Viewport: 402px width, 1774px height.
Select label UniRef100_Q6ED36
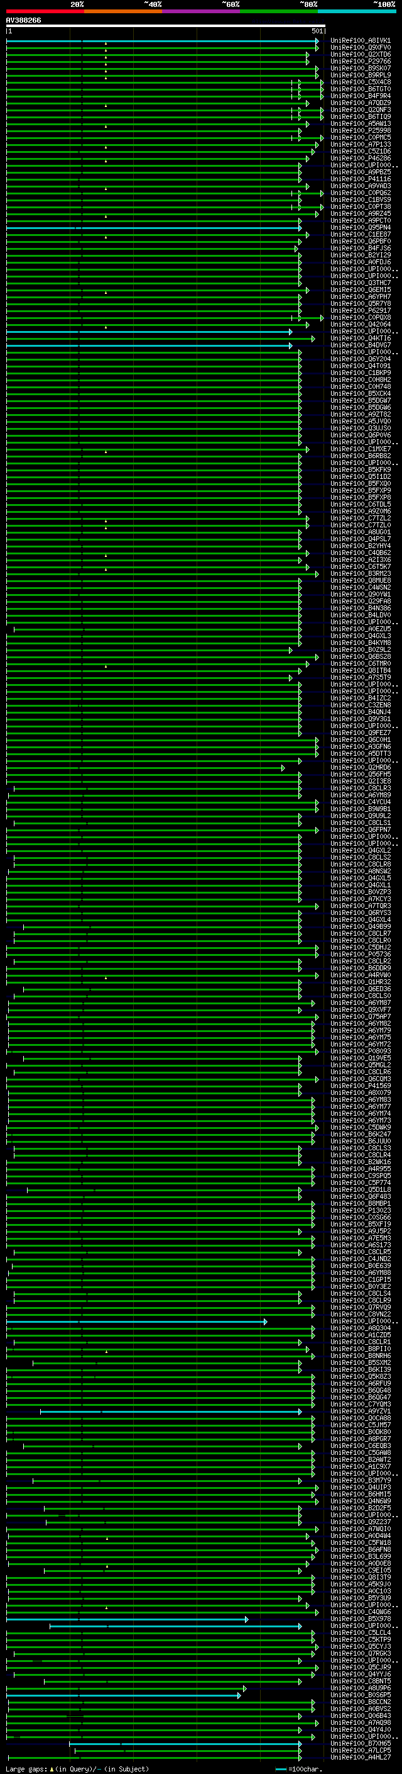[x=360, y=989]
